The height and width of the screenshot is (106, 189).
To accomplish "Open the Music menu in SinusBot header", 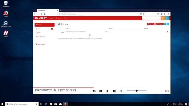I will [51, 18].
